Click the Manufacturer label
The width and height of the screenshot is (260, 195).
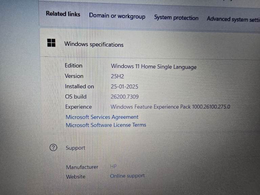click(82, 167)
